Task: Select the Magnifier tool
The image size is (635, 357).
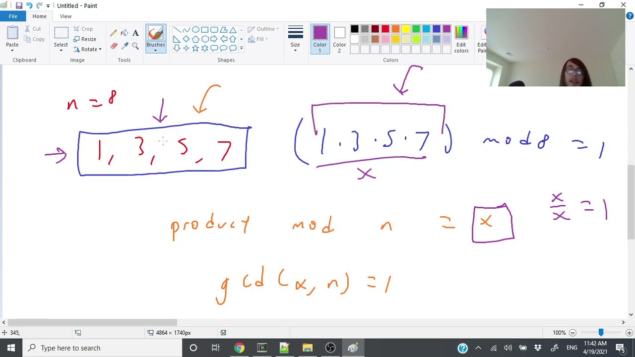Action: [x=135, y=46]
